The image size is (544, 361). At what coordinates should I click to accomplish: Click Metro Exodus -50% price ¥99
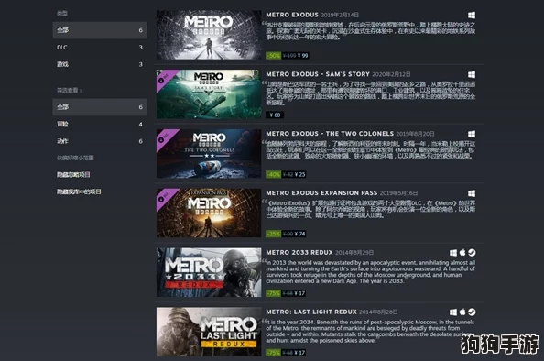288,56
